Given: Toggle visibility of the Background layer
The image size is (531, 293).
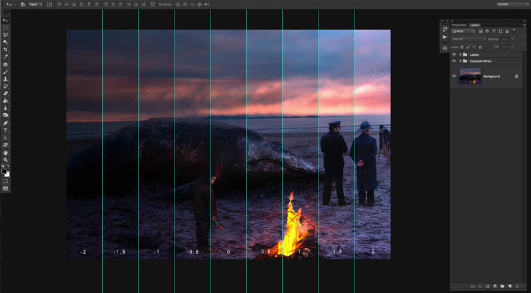Looking at the screenshot, I should (454, 76).
